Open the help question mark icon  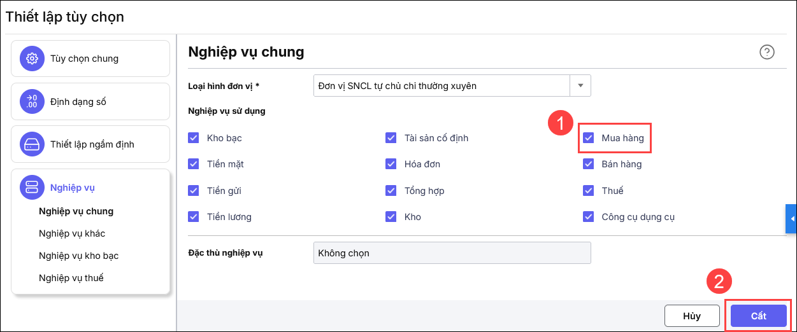coord(767,52)
